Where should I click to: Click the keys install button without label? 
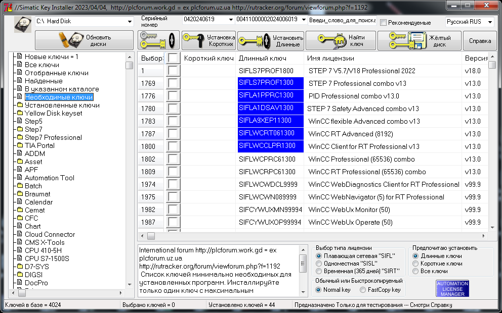[x=159, y=40]
